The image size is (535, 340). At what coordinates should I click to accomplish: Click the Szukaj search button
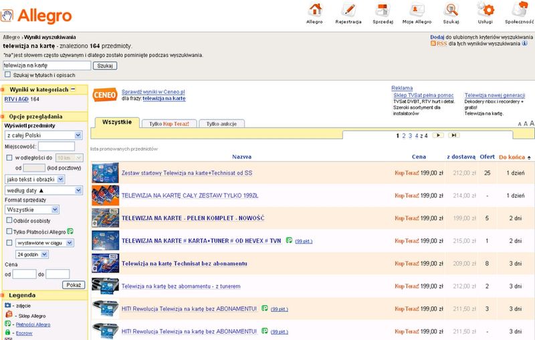click(105, 66)
